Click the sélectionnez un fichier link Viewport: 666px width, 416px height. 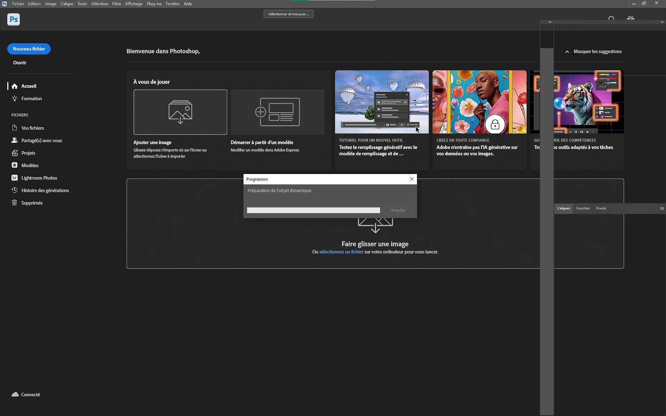(x=341, y=252)
